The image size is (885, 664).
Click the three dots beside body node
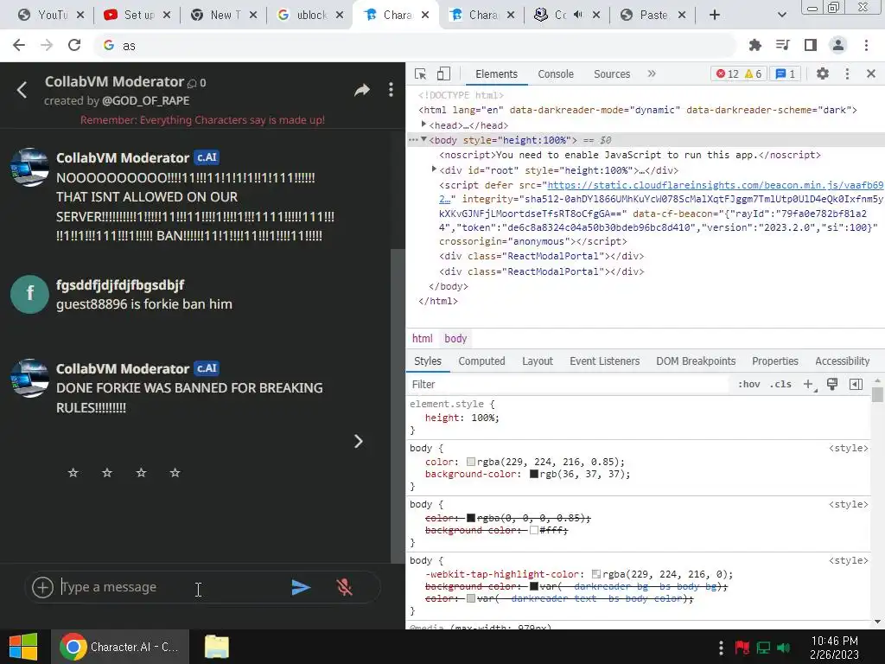413,139
